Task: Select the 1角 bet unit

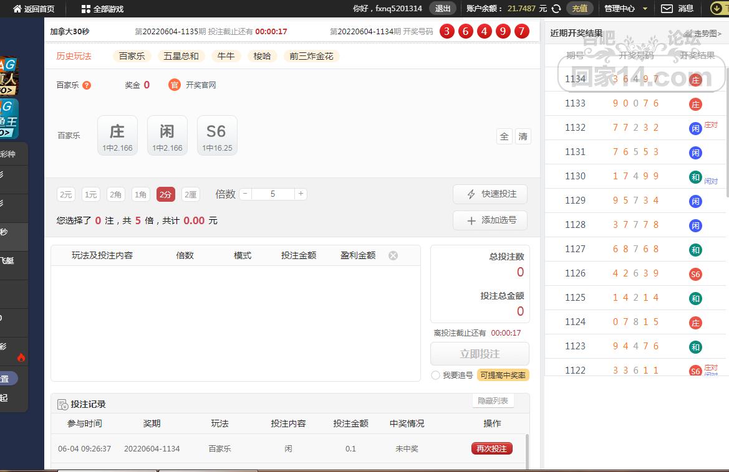Action: coord(141,194)
